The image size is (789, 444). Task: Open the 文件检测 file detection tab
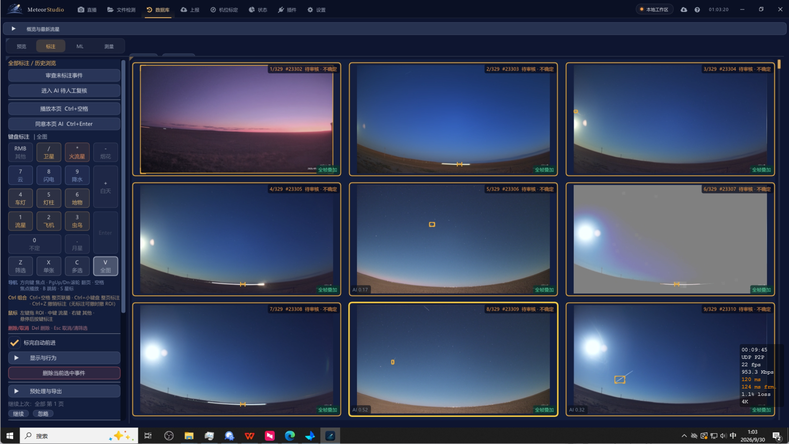click(121, 10)
